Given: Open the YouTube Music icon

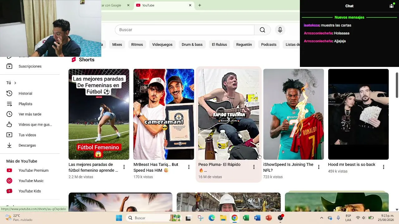Looking at the screenshot, I should click(9, 181).
